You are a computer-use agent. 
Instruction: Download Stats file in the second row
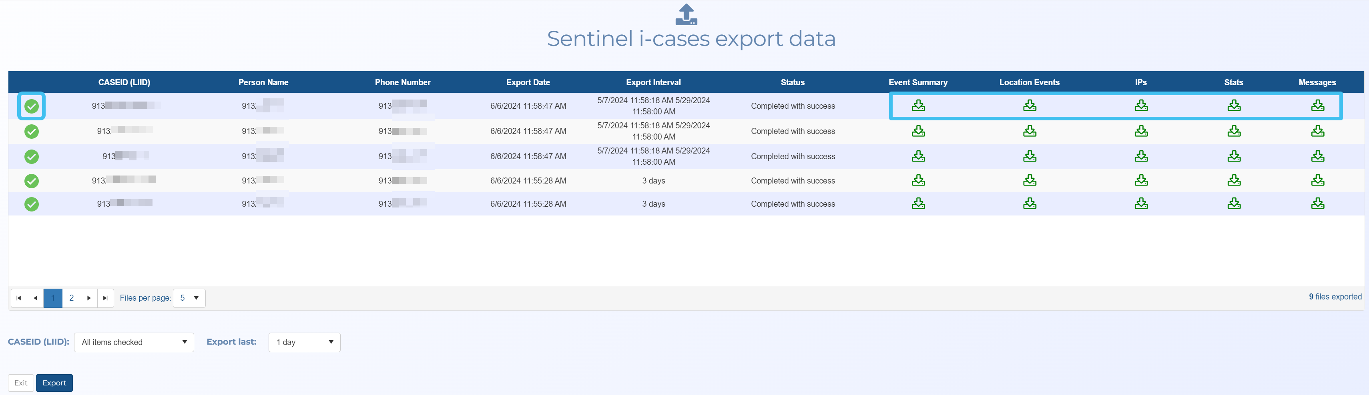1233,131
